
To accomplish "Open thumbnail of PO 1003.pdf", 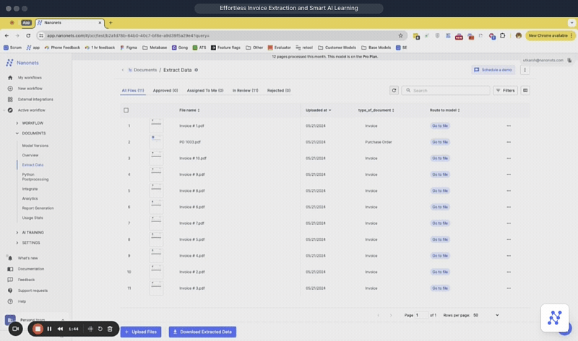I will 156,142.
